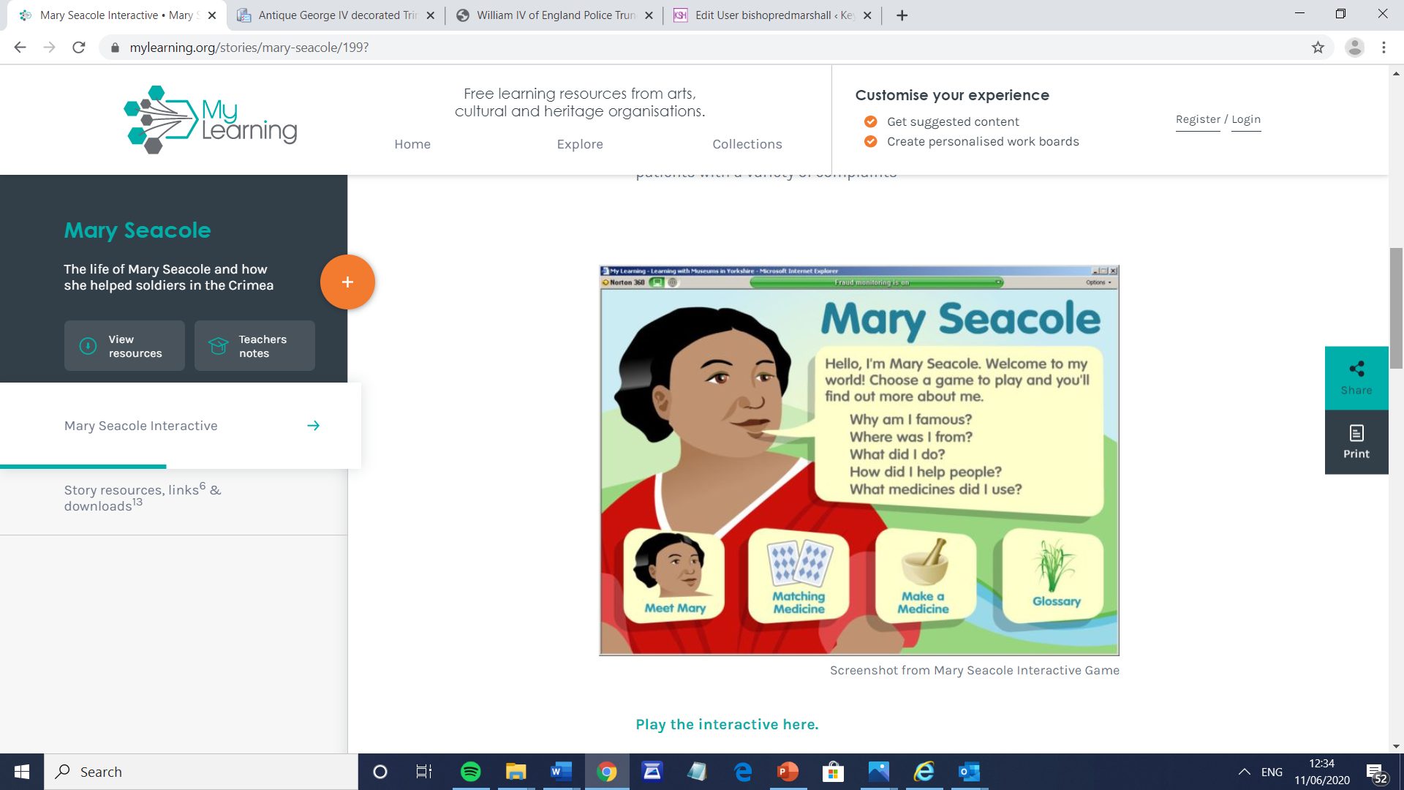Launch Spotify from the taskbar
The height and width of the screenshot is (790, 1404).
point(470,772)
